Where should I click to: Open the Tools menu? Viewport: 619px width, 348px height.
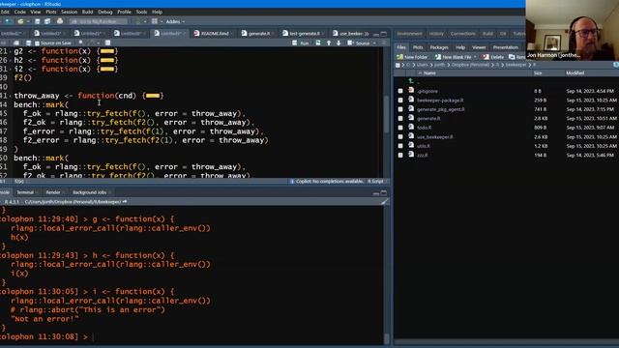pos(141,12)
